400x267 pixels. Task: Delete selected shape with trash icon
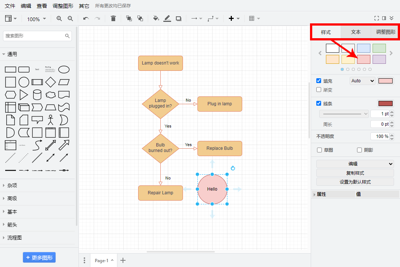coord(113,19)
